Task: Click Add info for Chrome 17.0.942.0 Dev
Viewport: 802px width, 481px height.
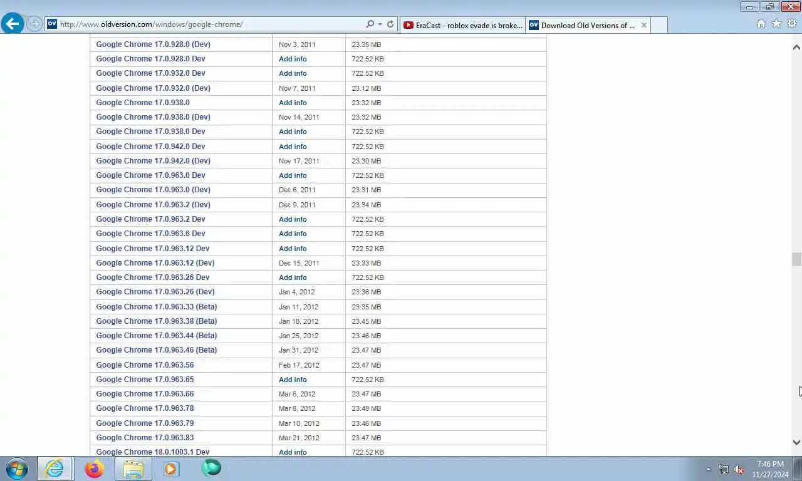Action: [x=293, y=147]
